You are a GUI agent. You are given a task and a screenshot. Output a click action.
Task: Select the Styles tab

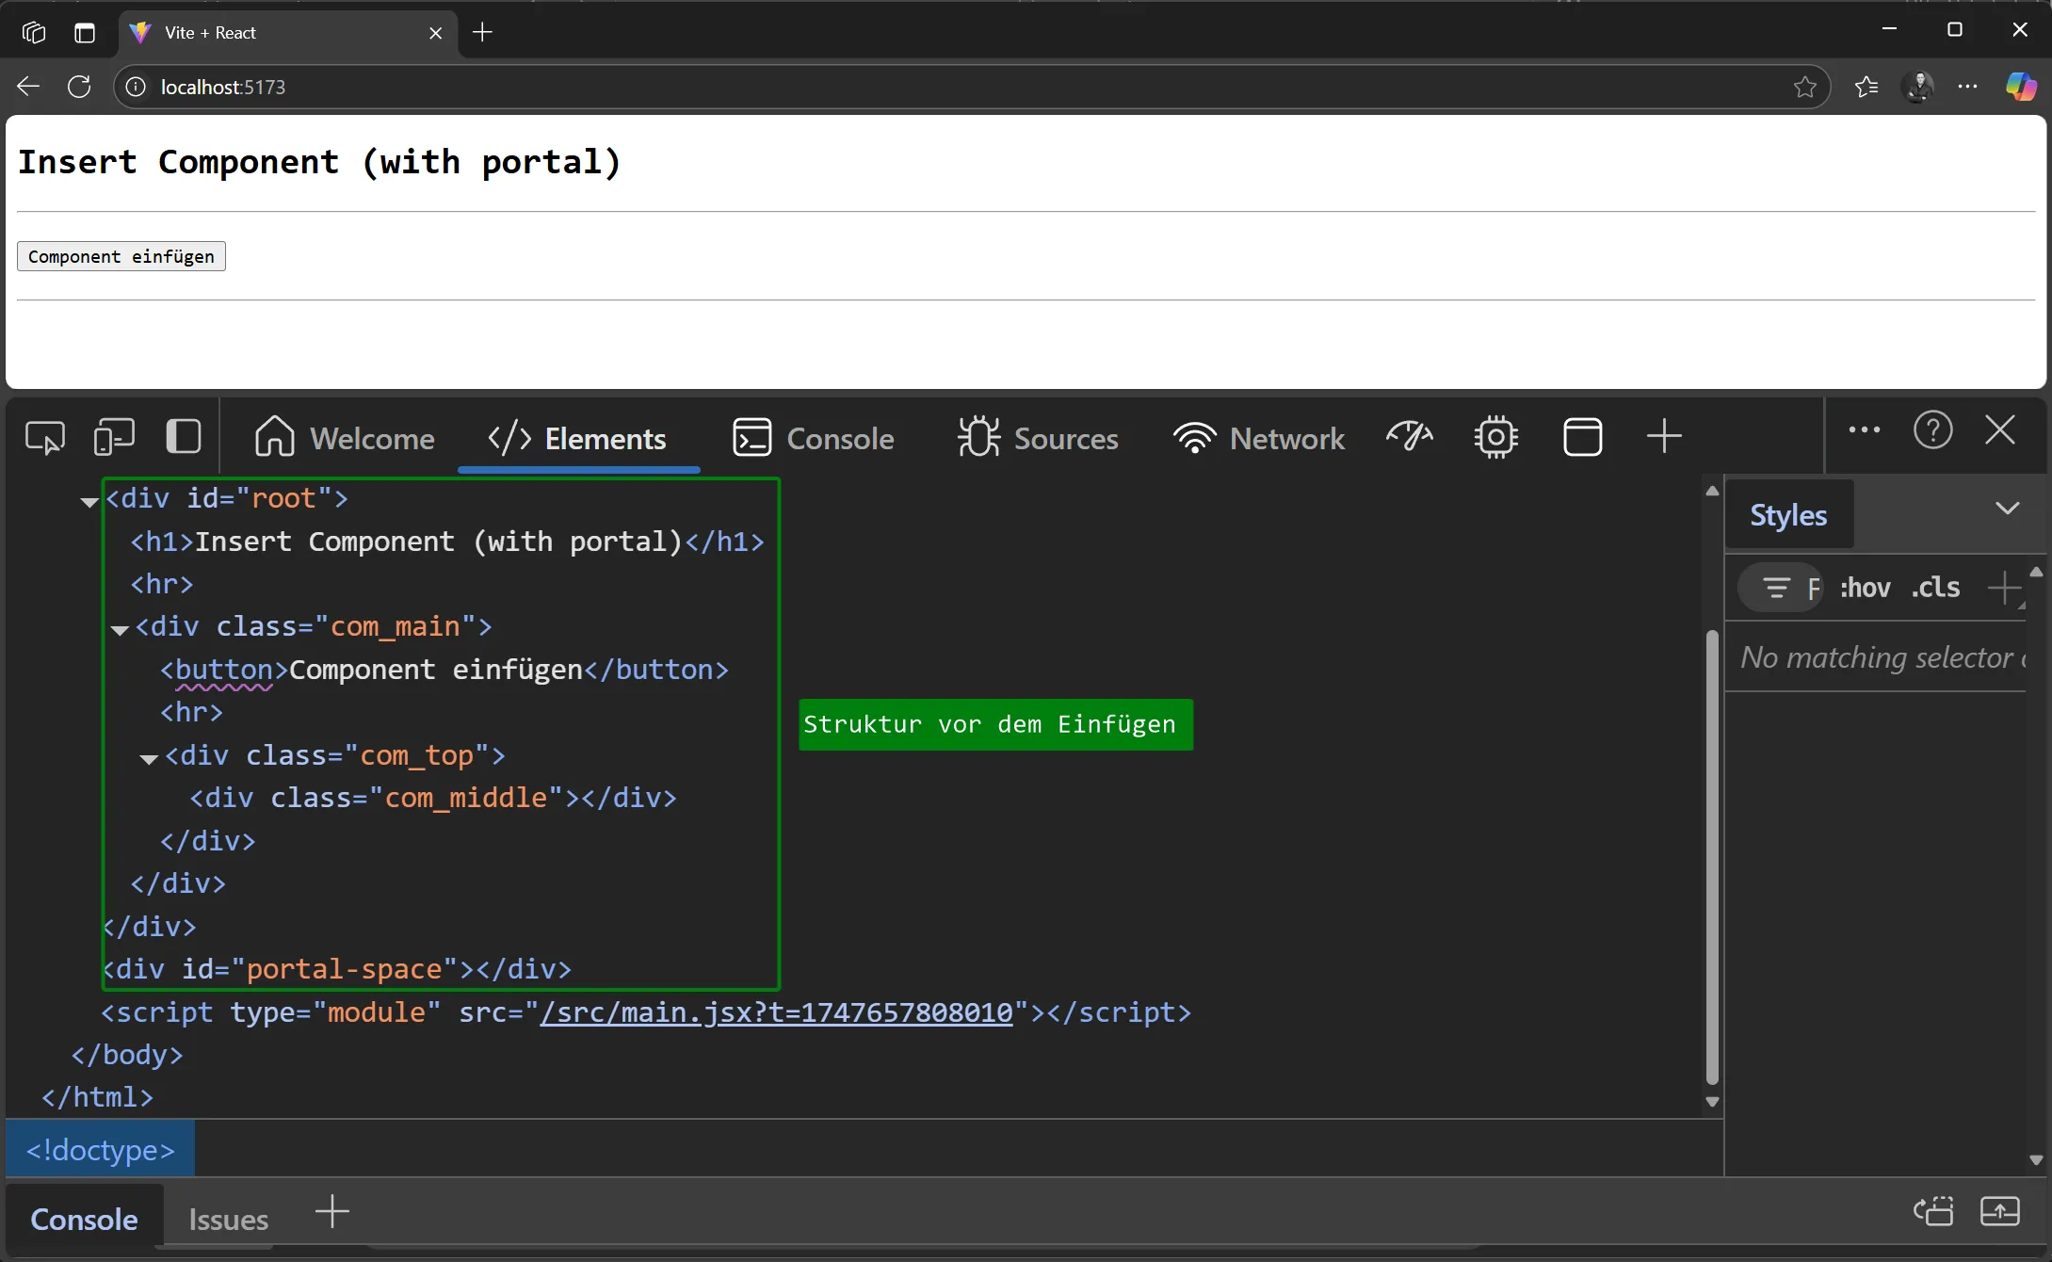click(x=1788, y=515)
